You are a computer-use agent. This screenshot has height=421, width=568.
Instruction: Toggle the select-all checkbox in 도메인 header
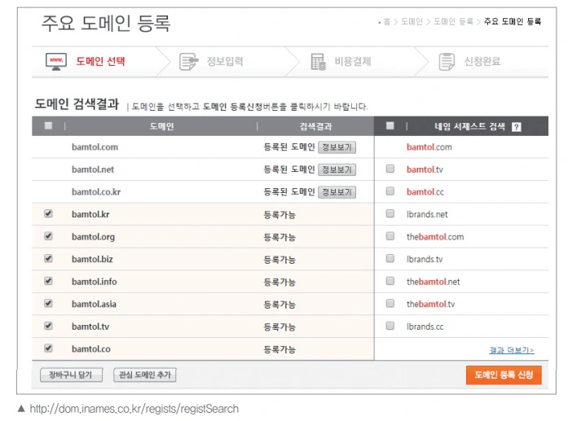48,125
